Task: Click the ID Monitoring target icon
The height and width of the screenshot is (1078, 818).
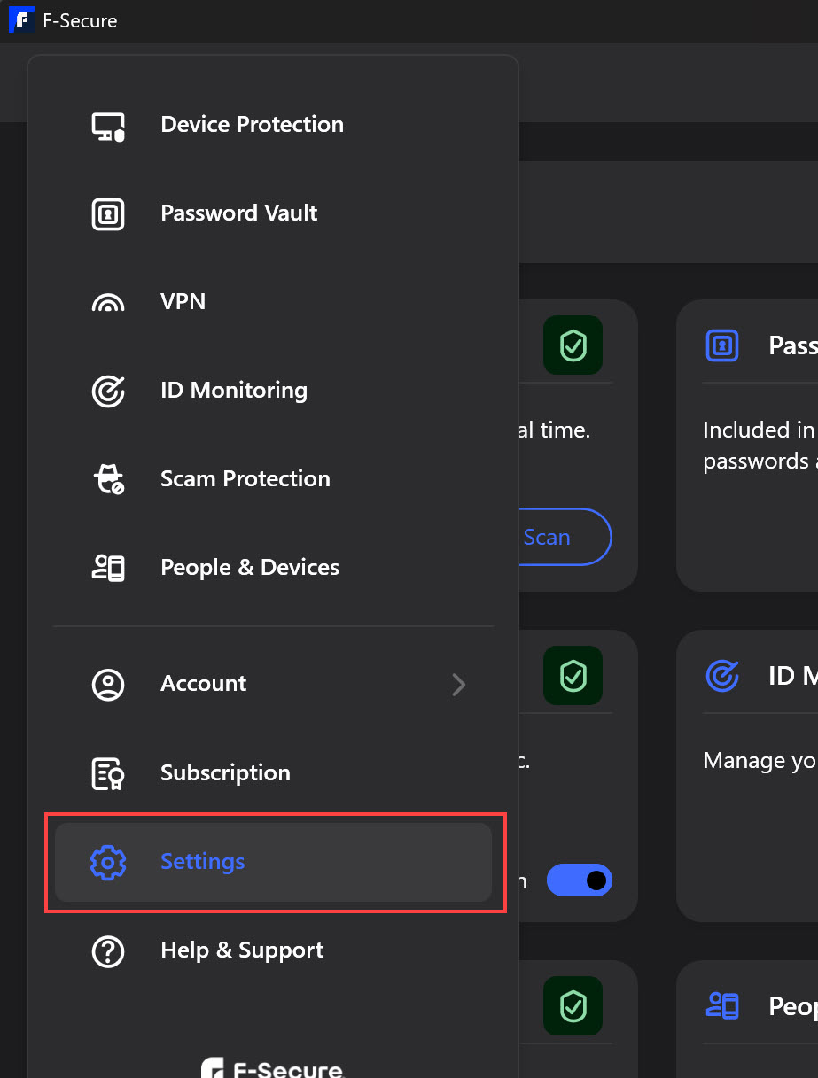Action: 108,391
